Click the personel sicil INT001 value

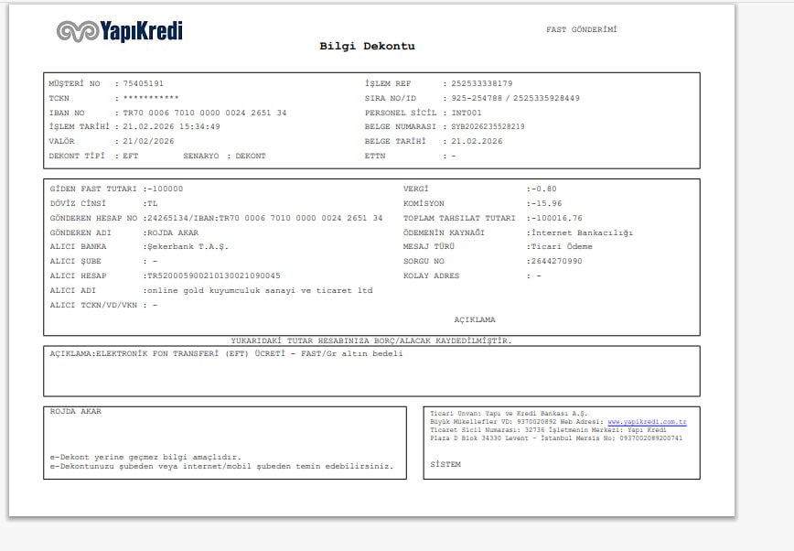467,113
